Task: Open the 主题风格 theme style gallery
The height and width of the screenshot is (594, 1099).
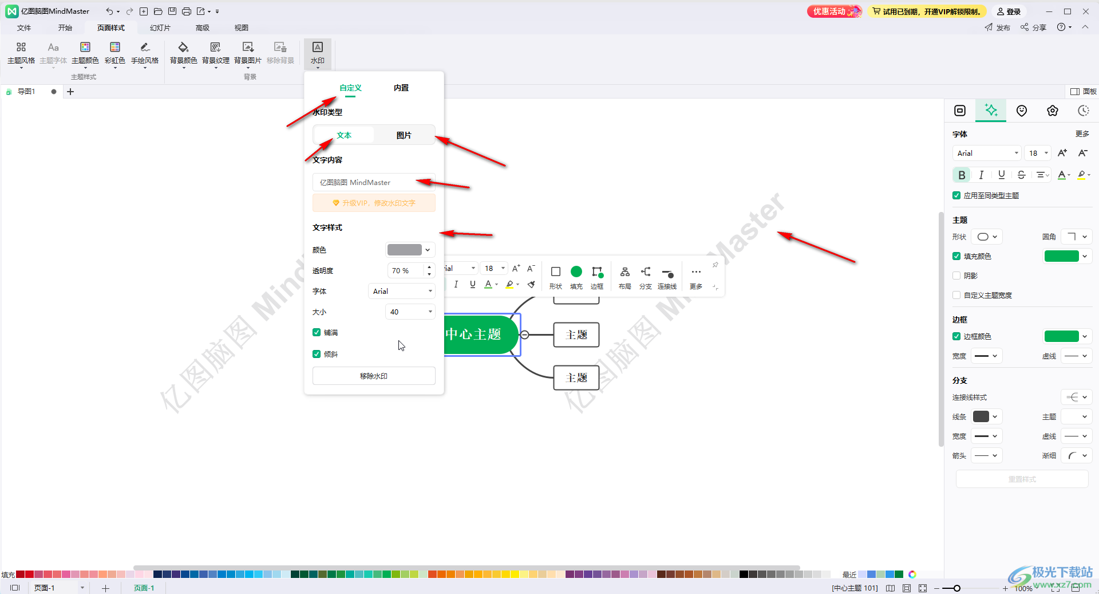Action: tap(21, 54)
